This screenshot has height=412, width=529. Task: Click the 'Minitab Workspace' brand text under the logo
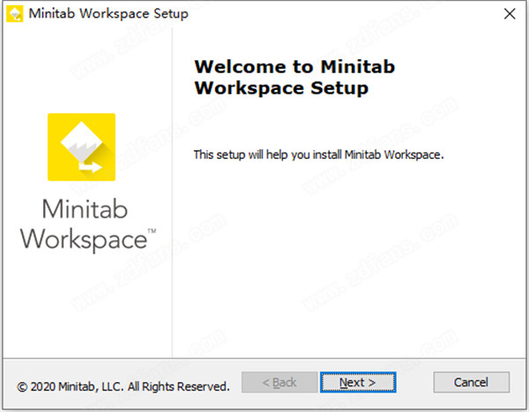coord(87,225)
